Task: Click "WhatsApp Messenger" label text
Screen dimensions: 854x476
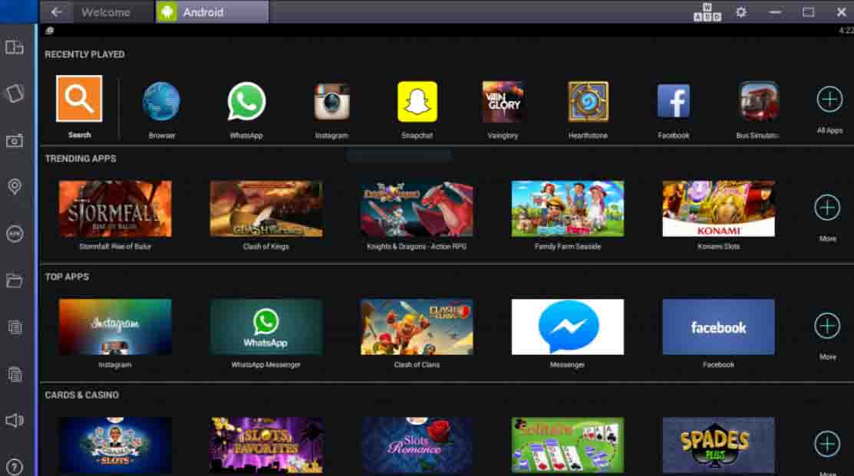Action: [265, 365]
